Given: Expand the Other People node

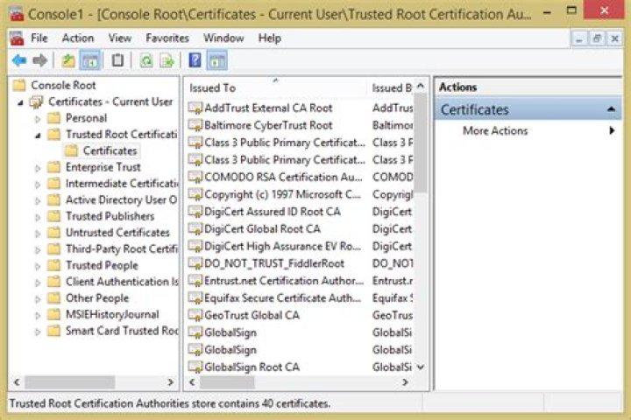Looking at the screenshot, I should coord(38,299).
